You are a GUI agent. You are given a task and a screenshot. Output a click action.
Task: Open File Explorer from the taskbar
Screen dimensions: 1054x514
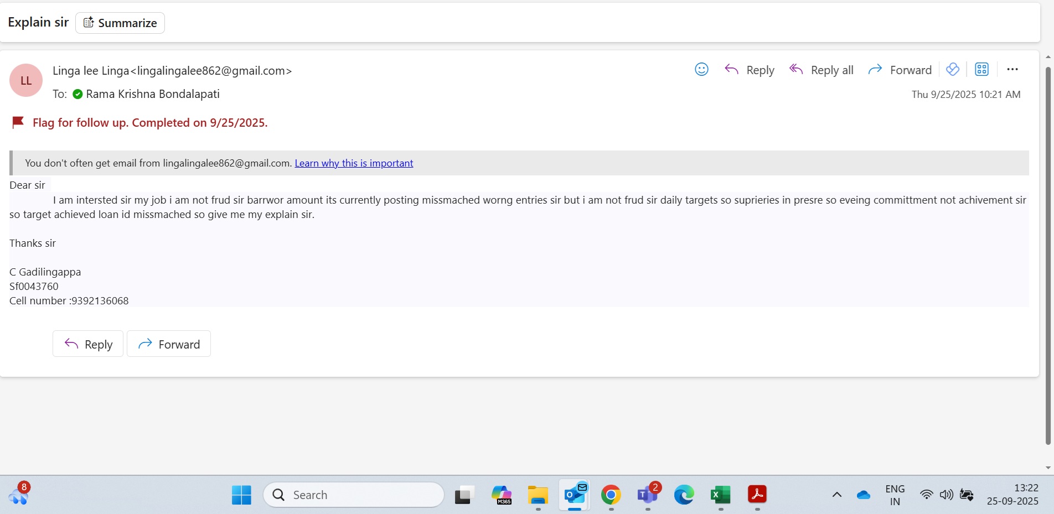point(538,495)
